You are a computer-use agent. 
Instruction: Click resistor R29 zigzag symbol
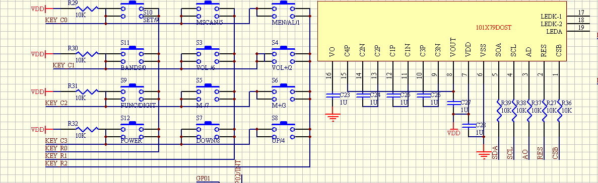click(87, 9)
